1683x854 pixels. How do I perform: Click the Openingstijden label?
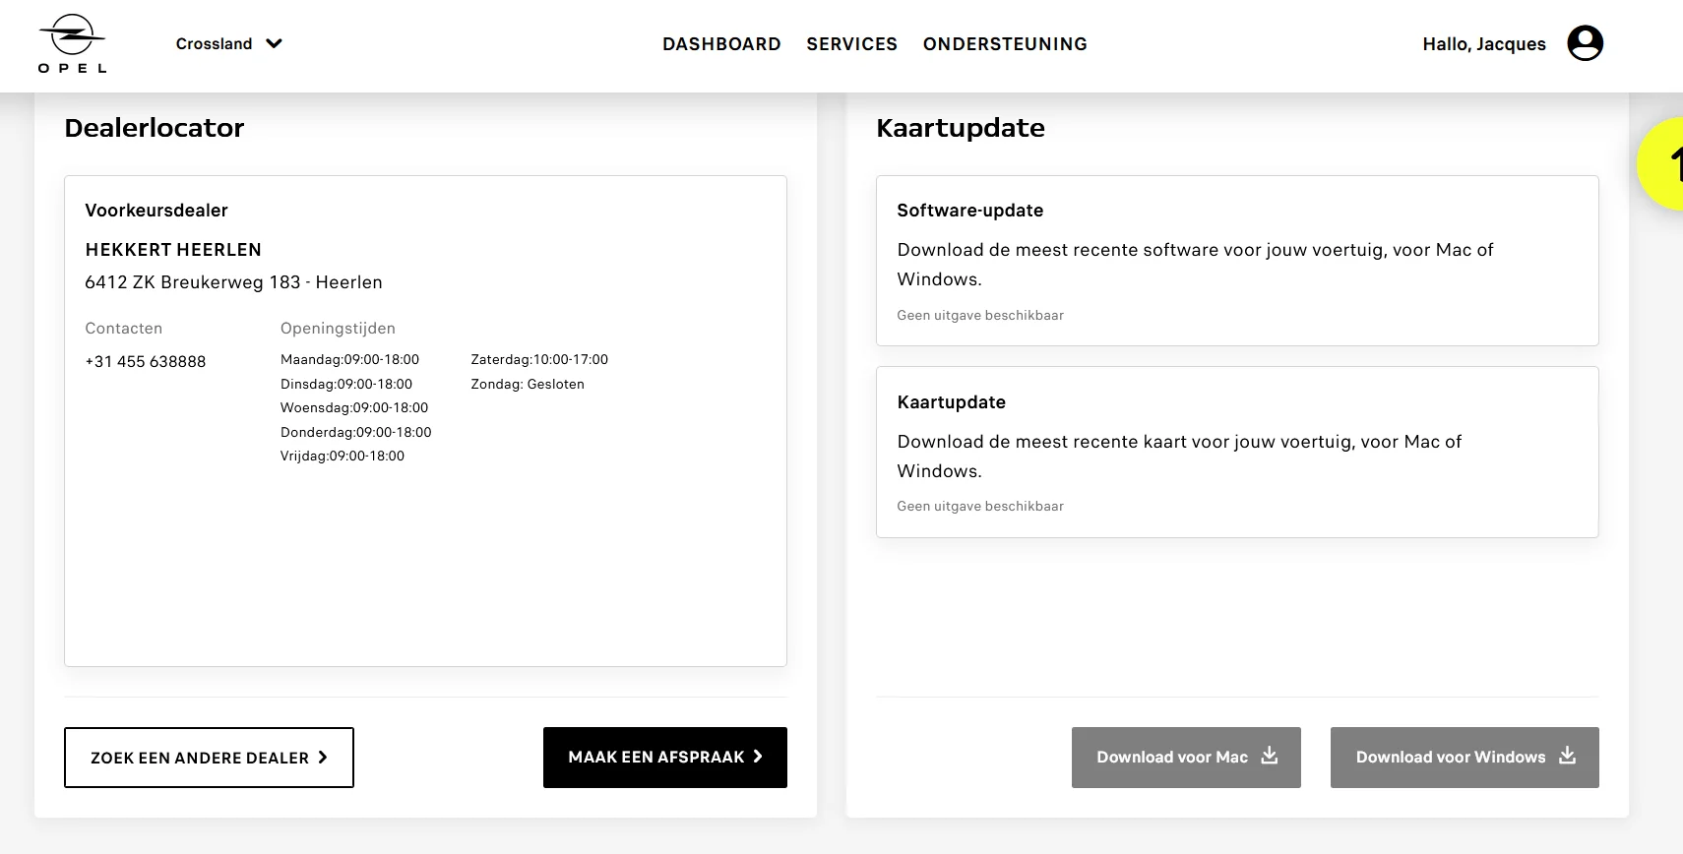click(x=338, y=329)
